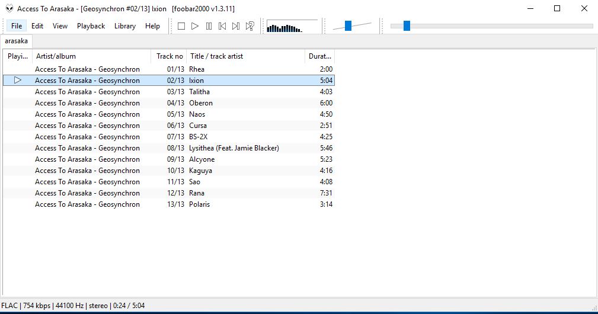
Task: Sort by Title / track artist header
Action: [245, 56]
